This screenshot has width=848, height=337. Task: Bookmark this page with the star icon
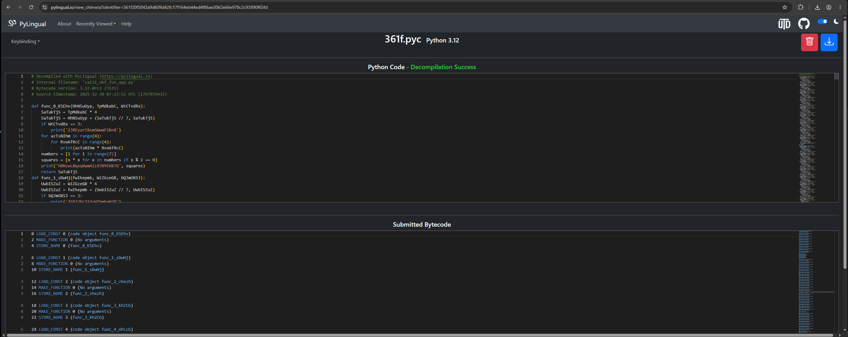(x=785, y=7)
